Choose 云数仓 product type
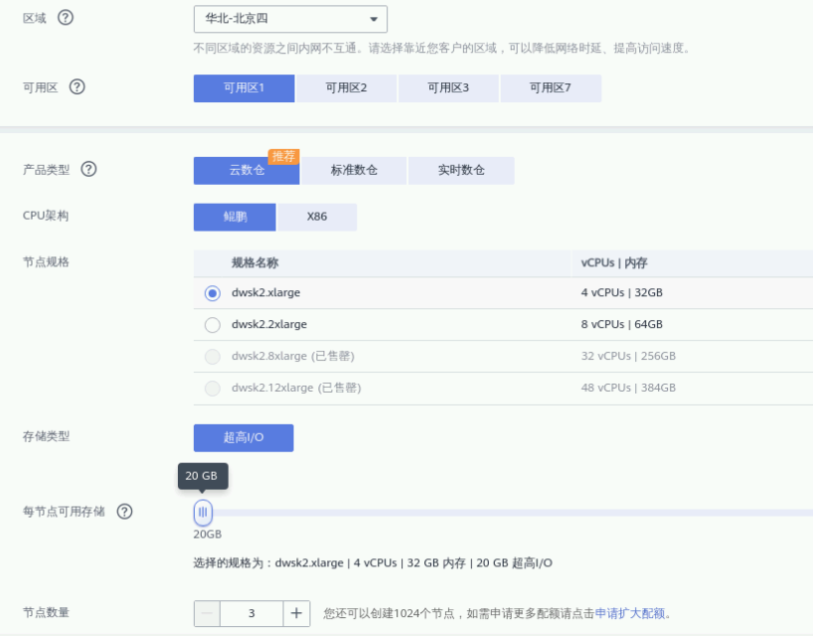 tap(246, 171)
